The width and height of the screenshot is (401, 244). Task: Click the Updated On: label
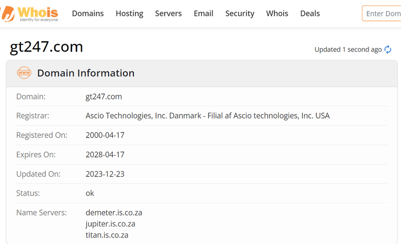[x=39, y=174]
